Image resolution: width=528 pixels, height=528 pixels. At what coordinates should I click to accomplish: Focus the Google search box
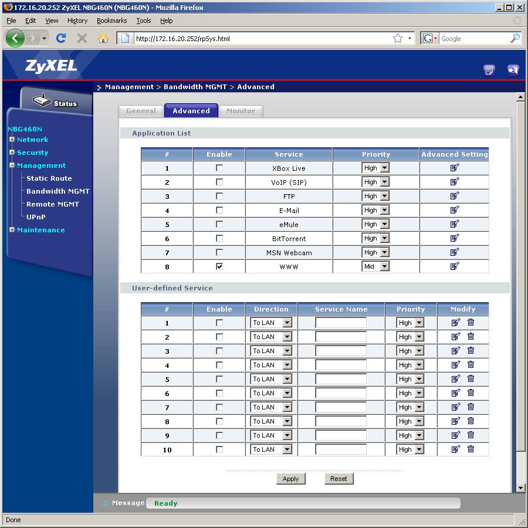[x=474, y=38]
